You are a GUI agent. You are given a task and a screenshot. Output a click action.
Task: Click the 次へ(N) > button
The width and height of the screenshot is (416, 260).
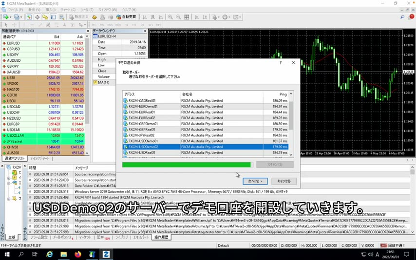[x=255, y=181]
